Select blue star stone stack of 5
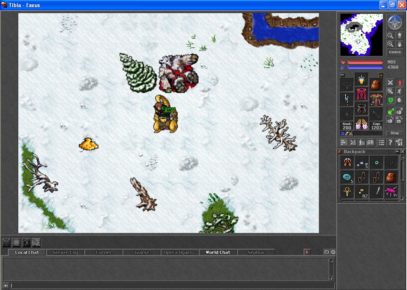 [347, 177]
